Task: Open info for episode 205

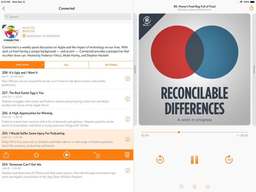Action: (127, 139)
